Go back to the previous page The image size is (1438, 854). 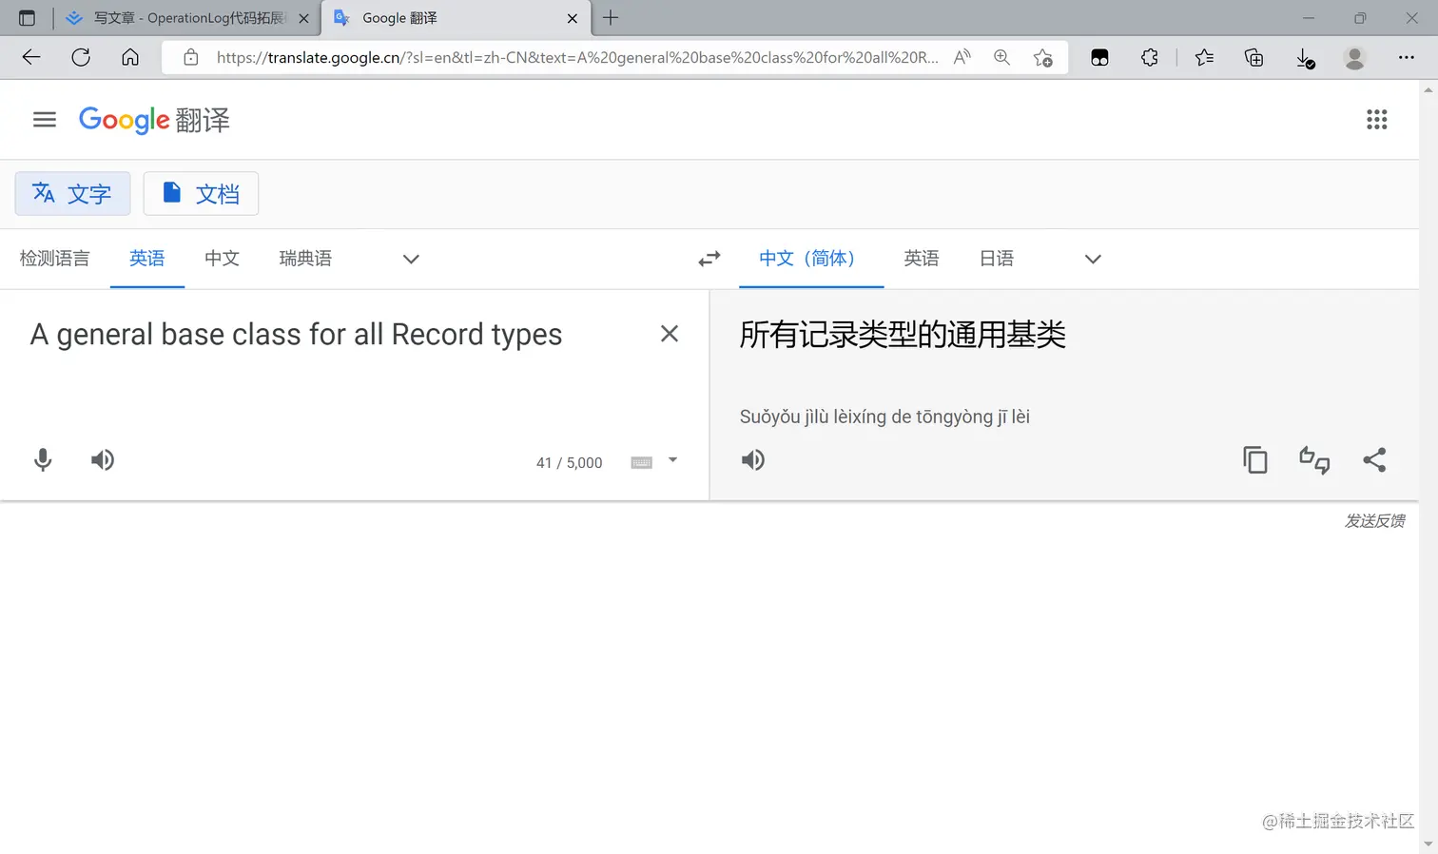[x=31, y=57]
